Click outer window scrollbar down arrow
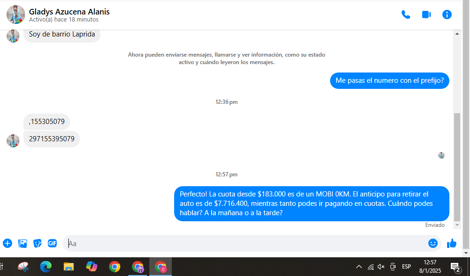 click(466, 253)
